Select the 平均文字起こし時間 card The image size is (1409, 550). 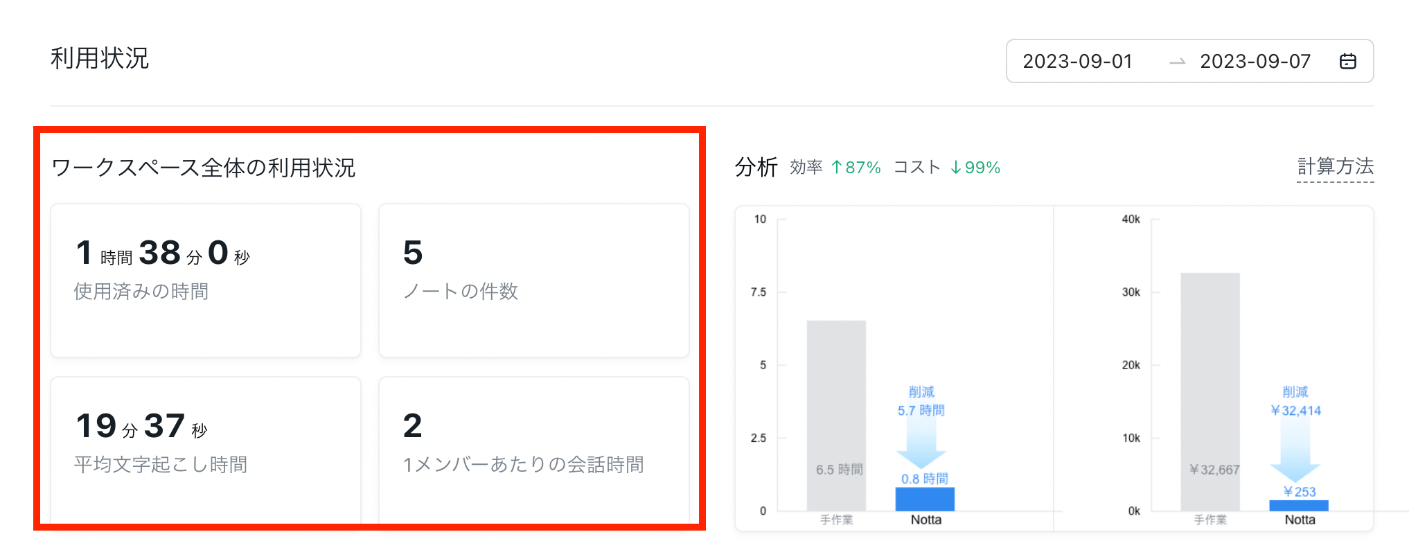point(206,450)
